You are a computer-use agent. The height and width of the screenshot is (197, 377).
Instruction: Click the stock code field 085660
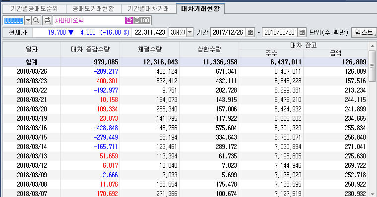click(14, 20)
